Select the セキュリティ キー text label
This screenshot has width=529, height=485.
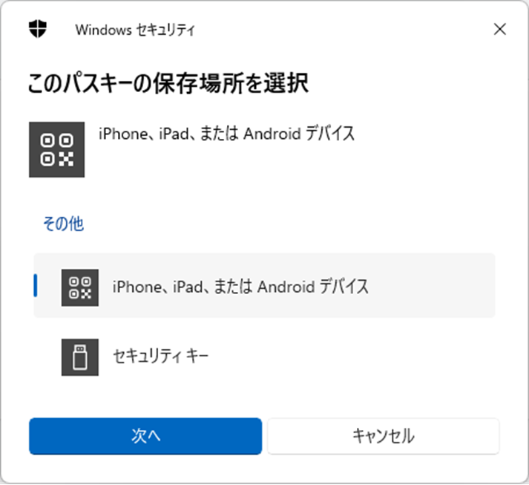[x=160, y=356]
